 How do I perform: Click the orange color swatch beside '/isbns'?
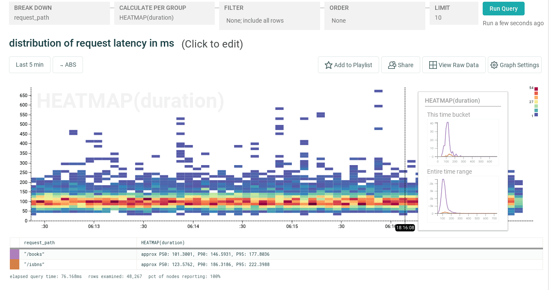[15, 264]
